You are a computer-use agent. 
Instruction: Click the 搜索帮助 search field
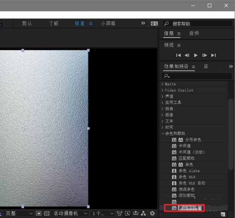(197, 23)
